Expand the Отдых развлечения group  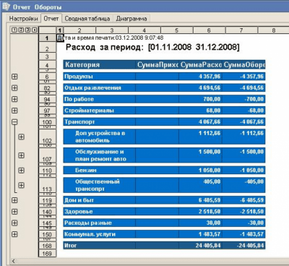(14, 87)
